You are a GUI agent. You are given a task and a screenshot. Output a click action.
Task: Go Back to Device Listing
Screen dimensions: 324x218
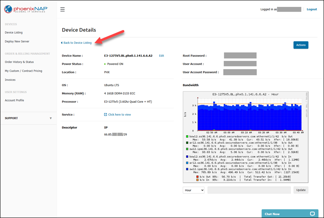pos(77,43)
